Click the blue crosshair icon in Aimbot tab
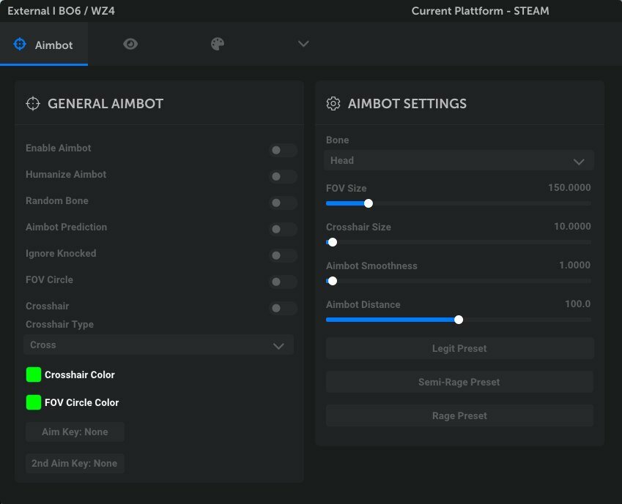Screen dimensions: 622x504 pos(20,44)
